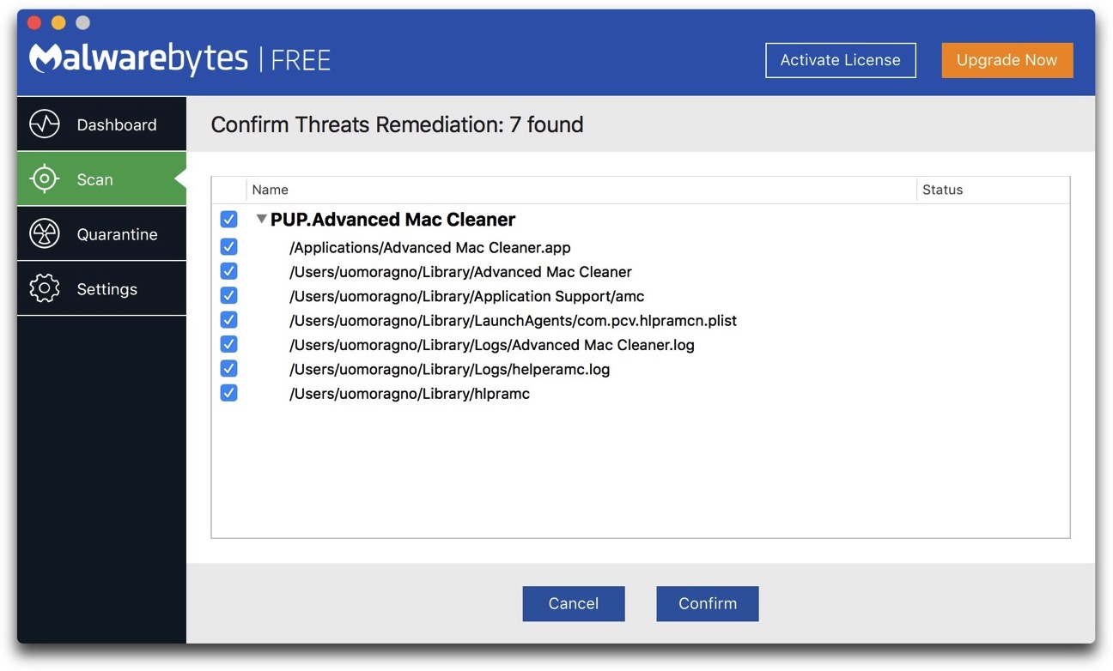Click the target scan icon on green highlight
This screenshot has height=671, width=1113.
tap(44, 178)
